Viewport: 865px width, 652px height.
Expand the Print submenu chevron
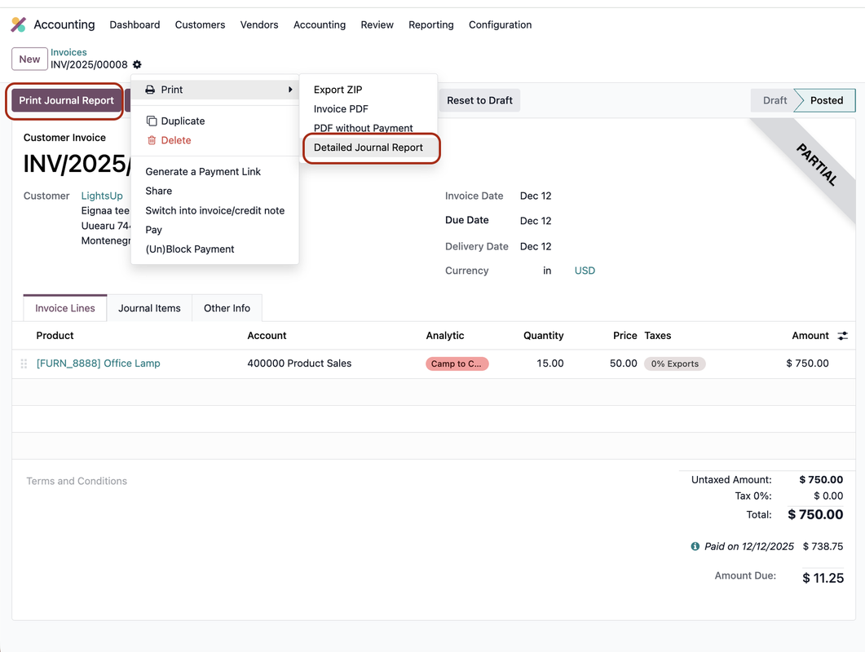pos(289,90)
